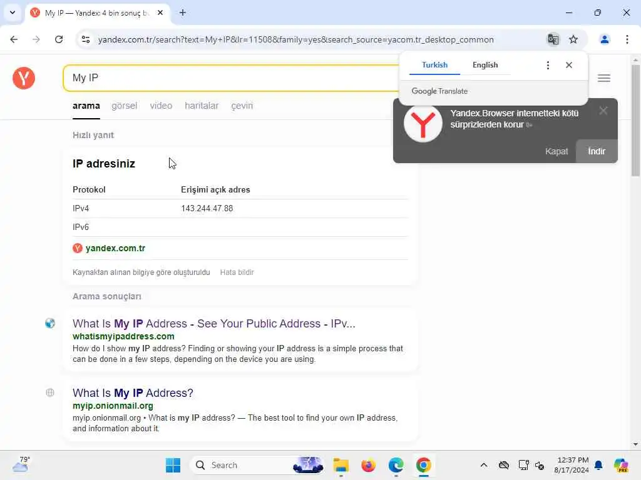Close the Google Translate popup

569,65
